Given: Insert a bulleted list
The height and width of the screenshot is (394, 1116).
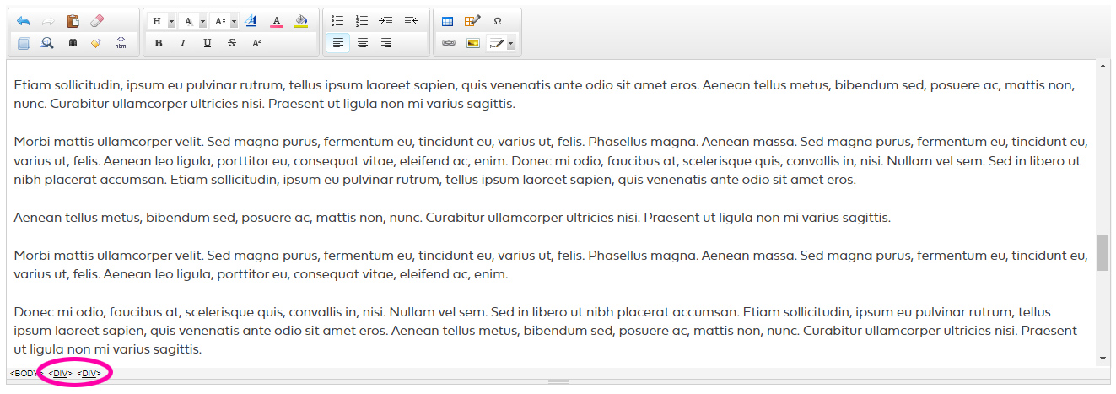Looking at the screenshot, I should coord(337,21).
